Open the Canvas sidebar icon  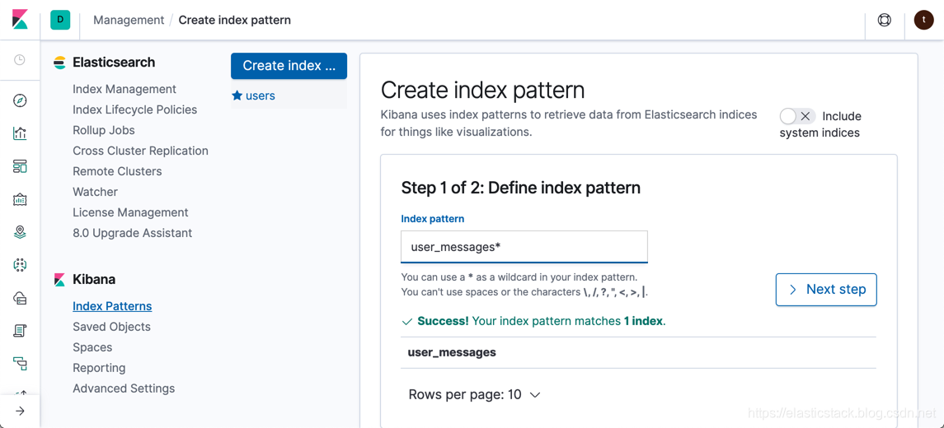tap(20, 199)
